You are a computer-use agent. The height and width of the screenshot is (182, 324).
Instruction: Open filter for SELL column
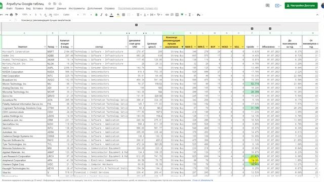[242, 47]
